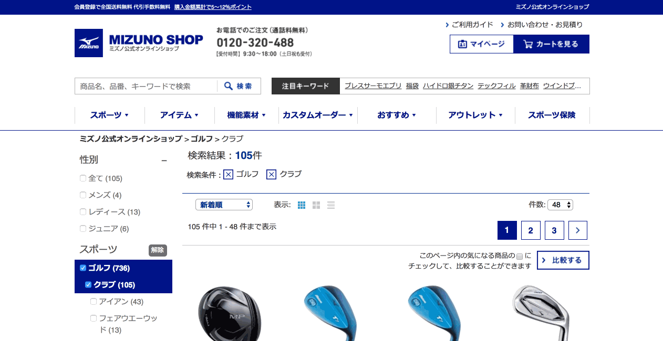Click the 比較する compare button

click(x=563, y=260)
